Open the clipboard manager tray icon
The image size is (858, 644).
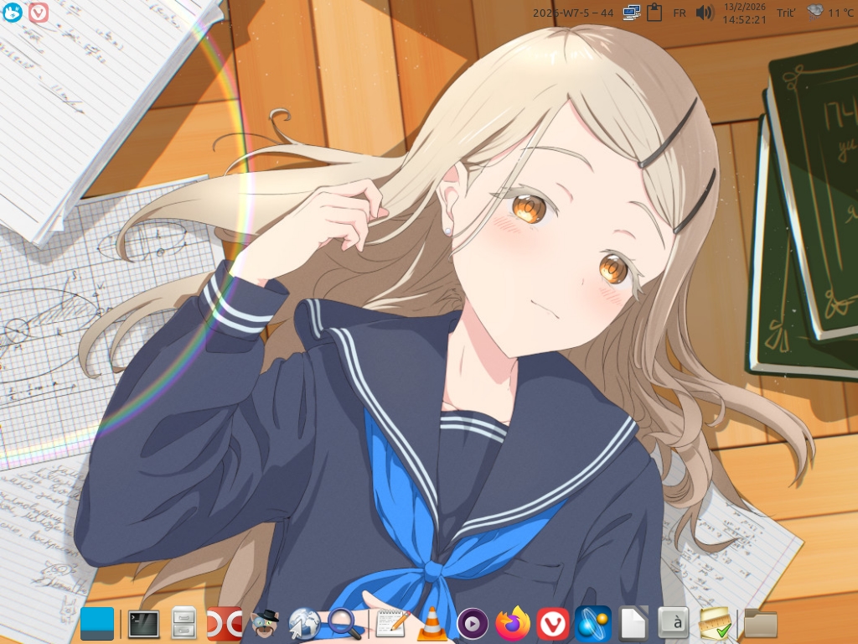tap(654, 12)
